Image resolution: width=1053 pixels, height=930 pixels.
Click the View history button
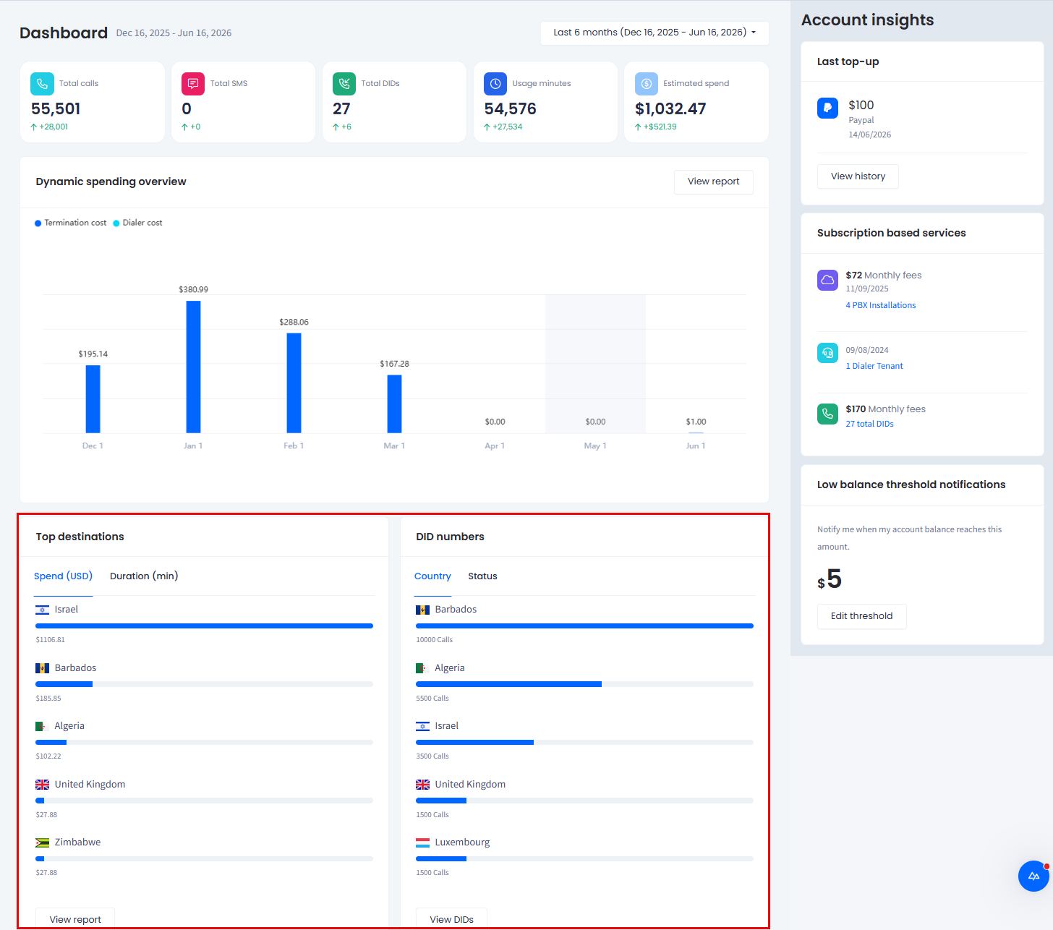[x=858, y=176]
